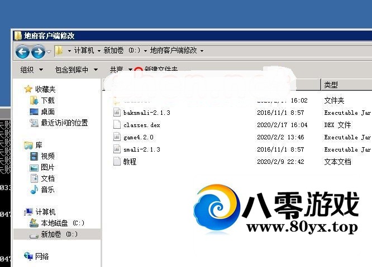Click the 新加卷 (D:) drive icon
Image resolution: width=372 pixels, height=267 pixels.
(x=34, y=236)
